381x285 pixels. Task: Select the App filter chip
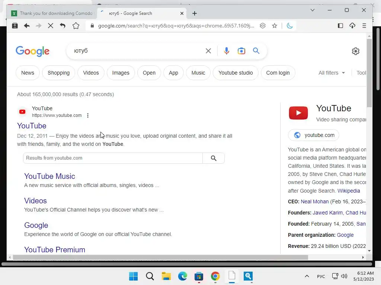coord(173,73)
